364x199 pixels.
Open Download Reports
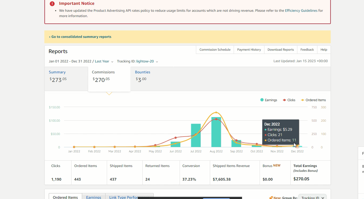click(280, 50)
